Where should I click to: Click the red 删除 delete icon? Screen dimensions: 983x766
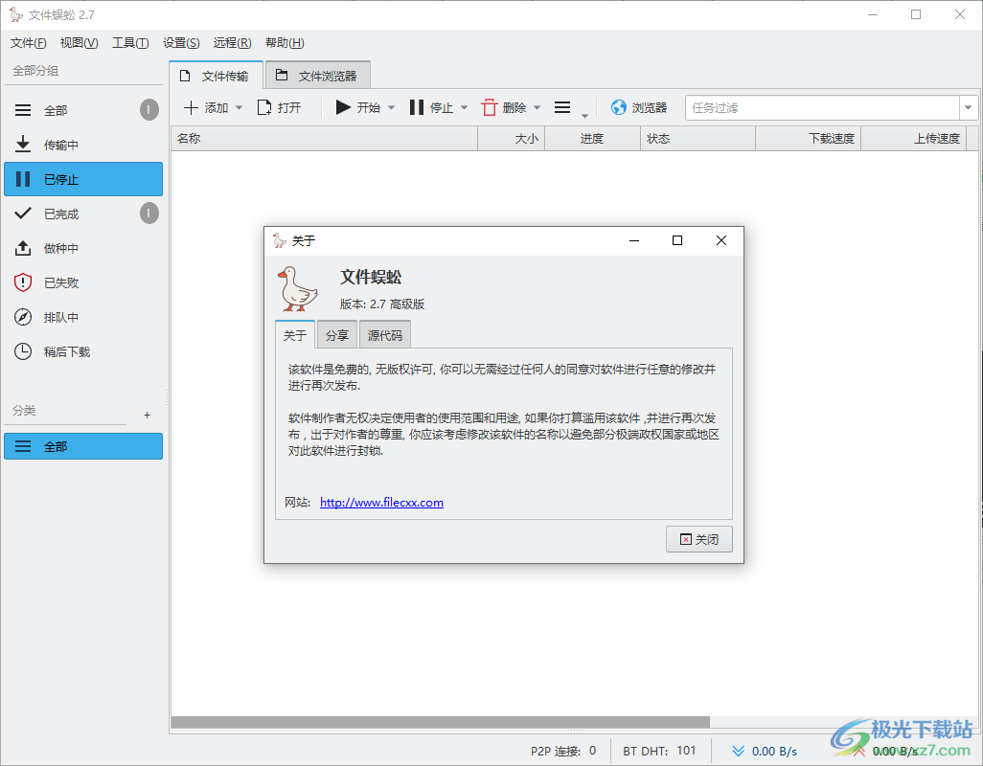tap(490, 107)
